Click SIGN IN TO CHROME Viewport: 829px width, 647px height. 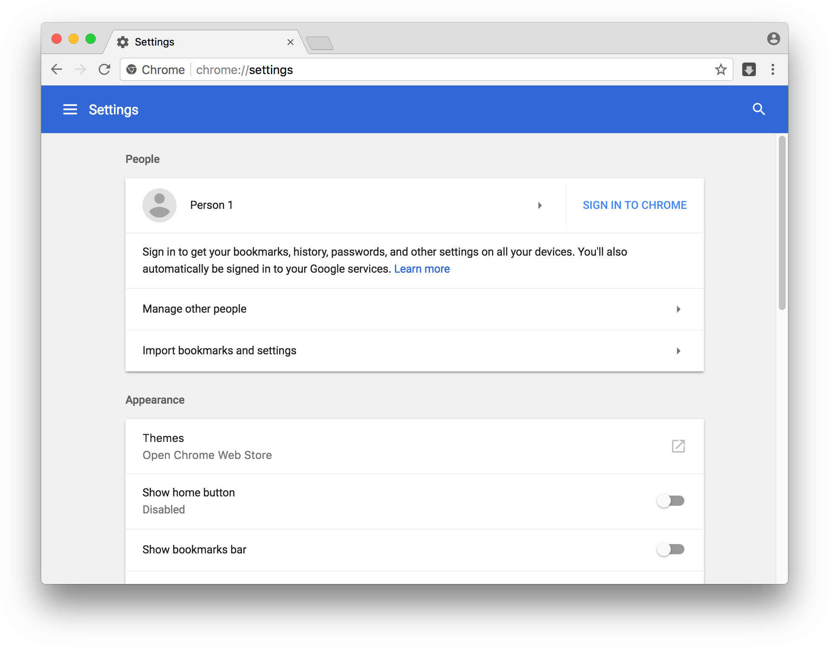point(634,205)
